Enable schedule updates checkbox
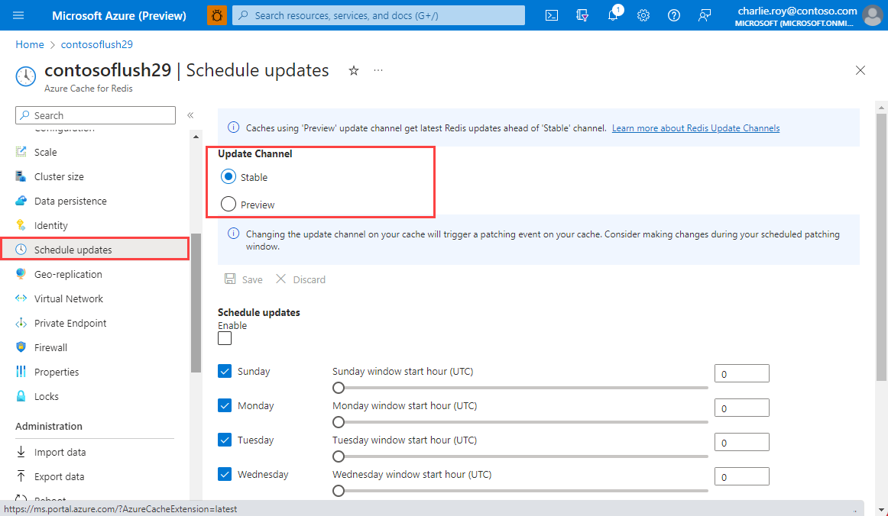The image size is (888, 516). click(x=224, y=337)
